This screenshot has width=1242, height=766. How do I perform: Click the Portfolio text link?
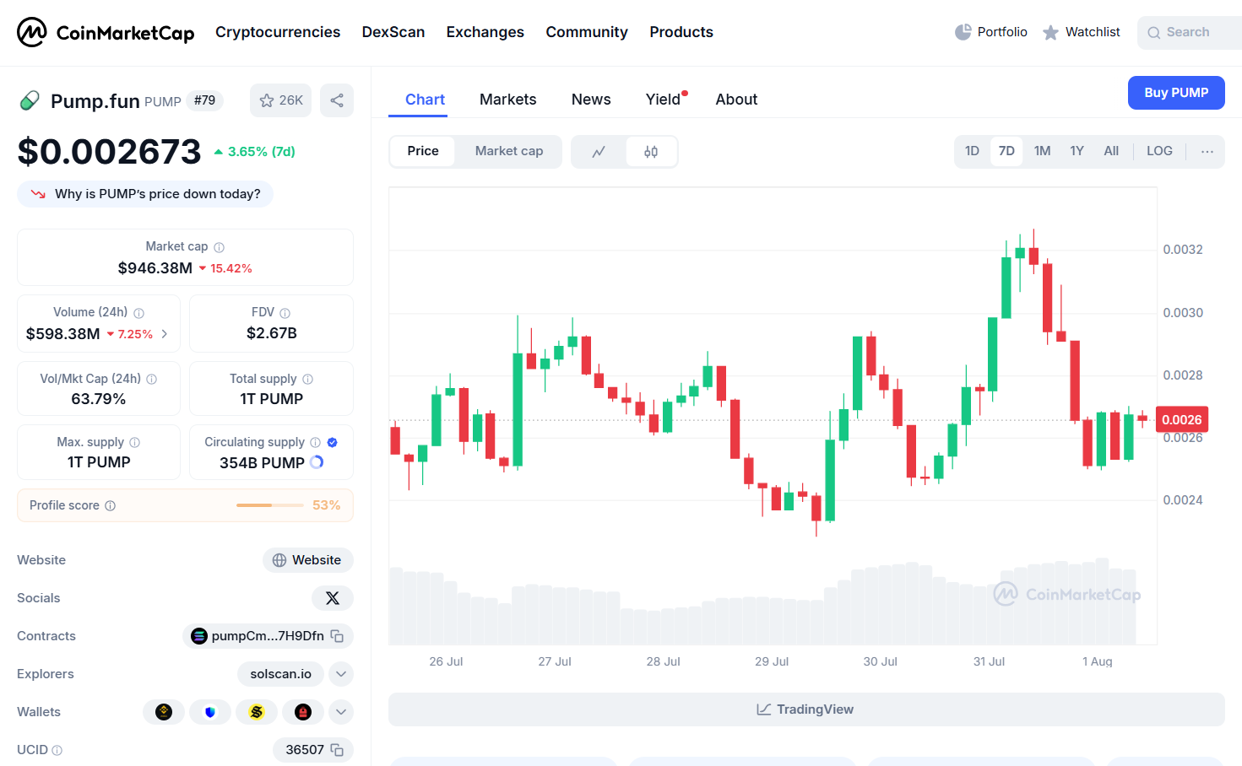click(1002, 32)
